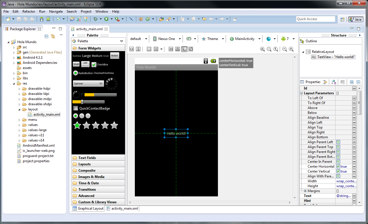The image size is (368, 224).
Task: Save the current file
Action: [19, 19]
